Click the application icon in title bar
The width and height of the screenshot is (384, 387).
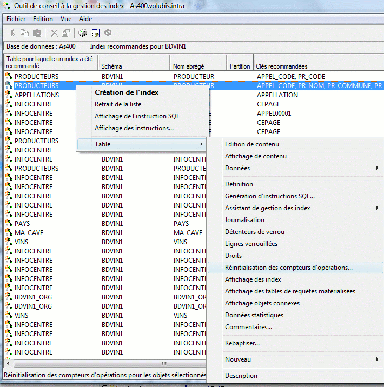click(x=6, y=5)
